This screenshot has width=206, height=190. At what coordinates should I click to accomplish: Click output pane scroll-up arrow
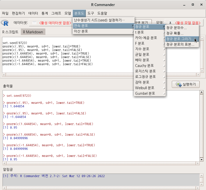coord(201,92)
